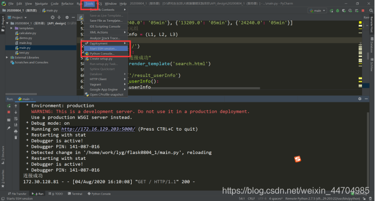This screenshot has height=201, width=375.
Task: Expand Google App Engine submenu
Action: tap(106, 89)
